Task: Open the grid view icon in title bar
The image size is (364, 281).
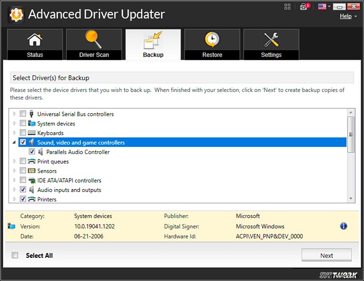Action: [287, 7]
